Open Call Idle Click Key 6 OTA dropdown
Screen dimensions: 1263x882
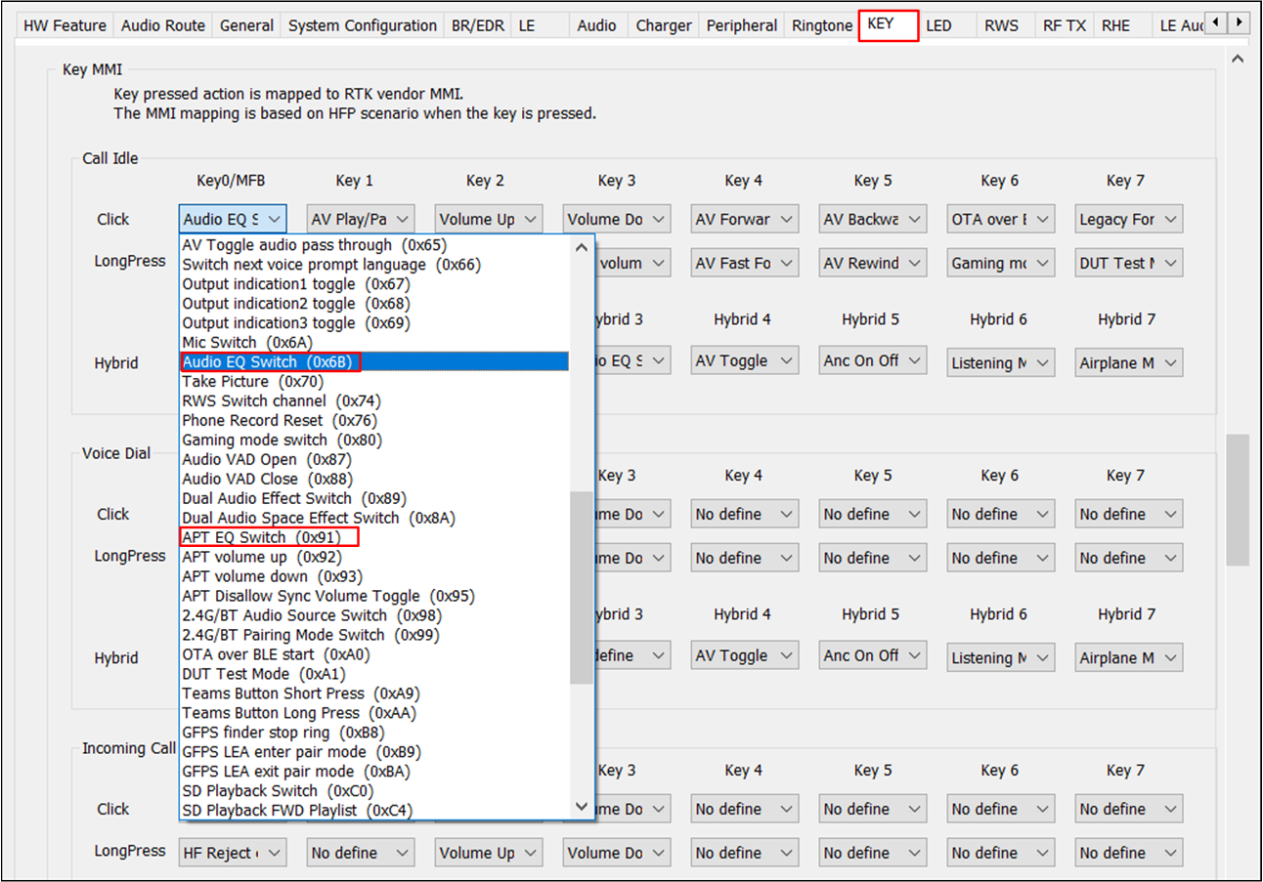tap(1001, 219)
